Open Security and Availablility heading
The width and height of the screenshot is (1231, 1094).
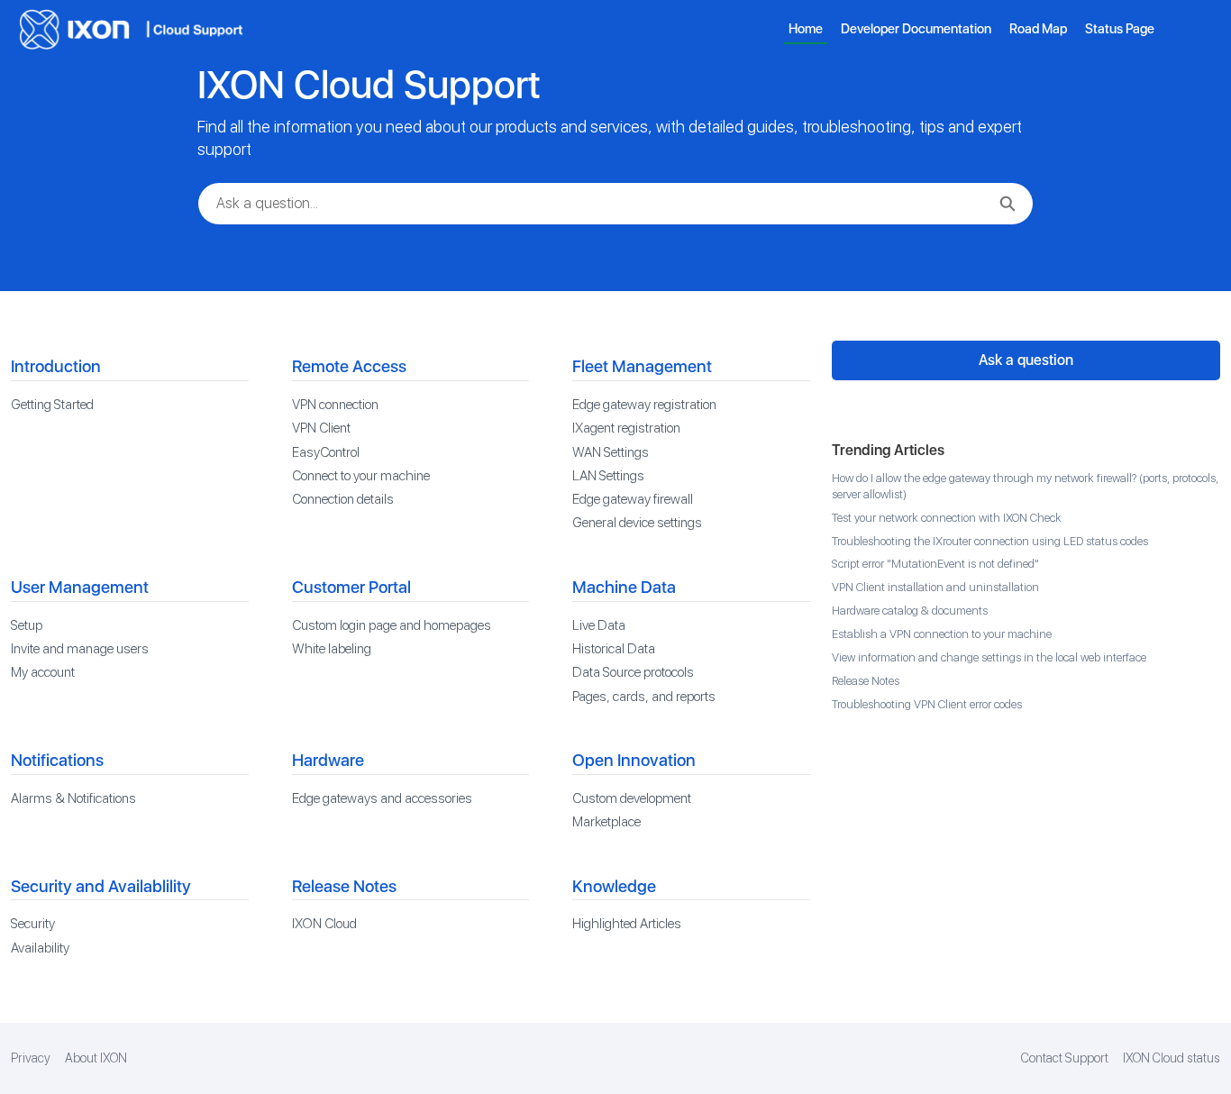[100, 887]
